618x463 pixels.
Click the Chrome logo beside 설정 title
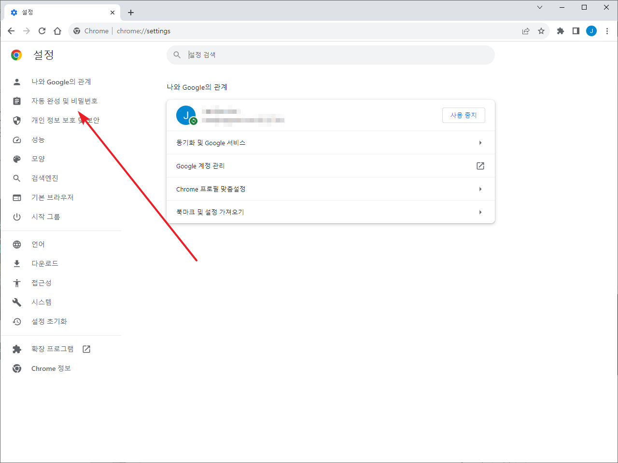tap(16, 55)
